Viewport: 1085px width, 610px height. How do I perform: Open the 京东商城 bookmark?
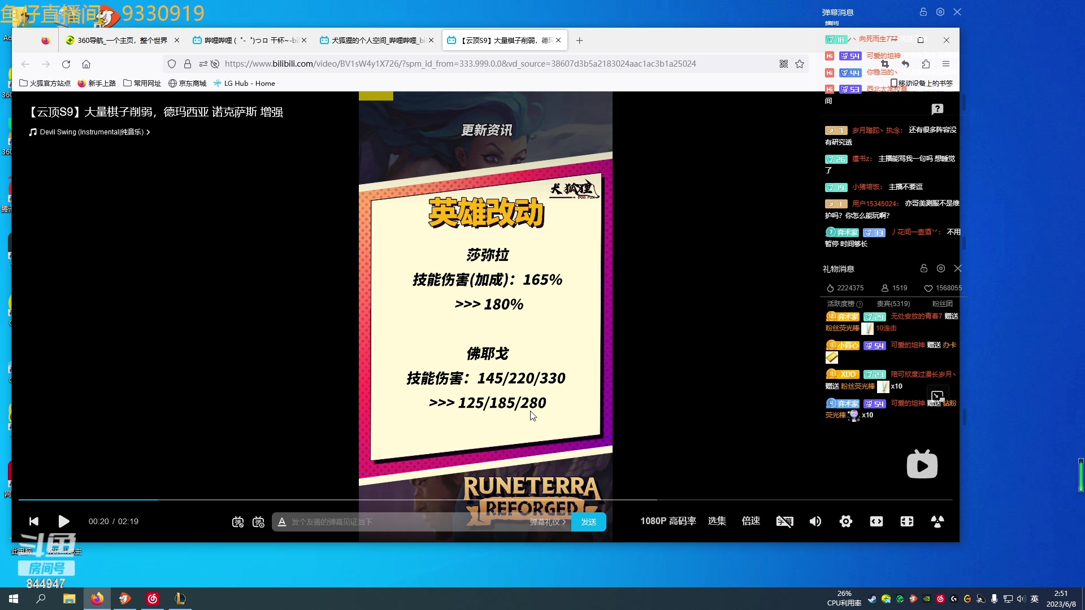[188, 83]
